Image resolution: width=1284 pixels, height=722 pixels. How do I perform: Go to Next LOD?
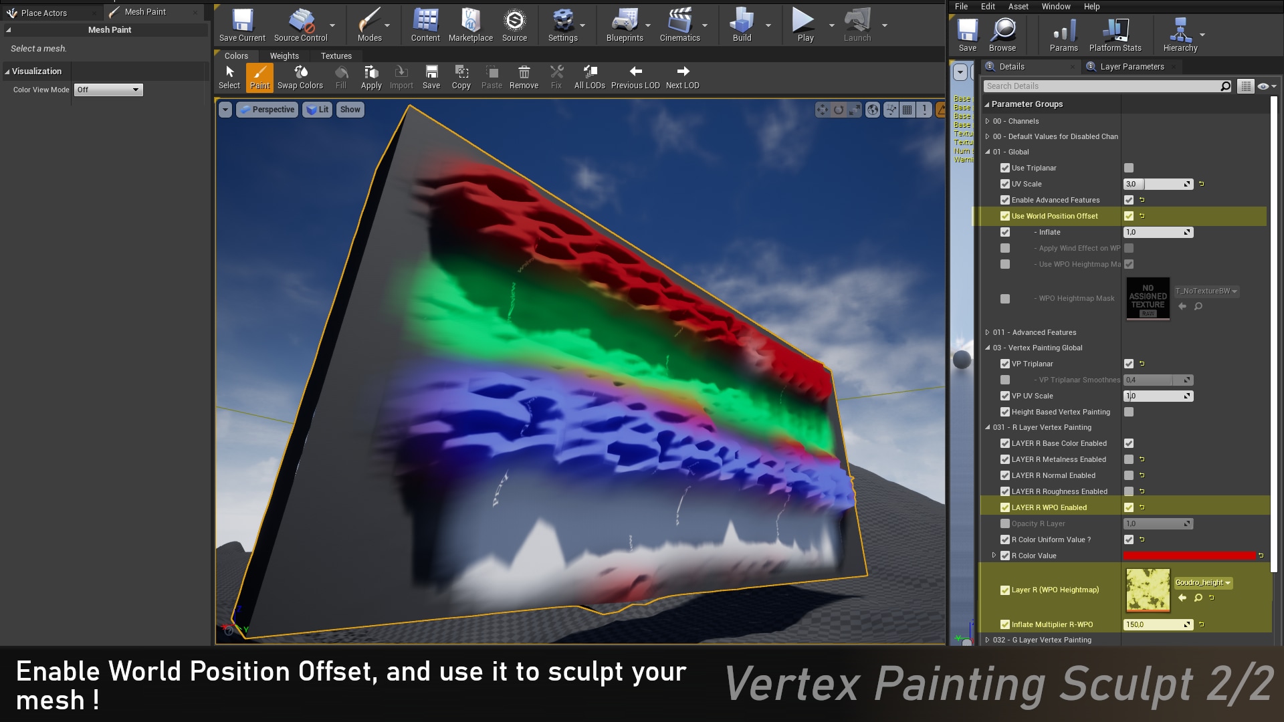click(682, 77)
